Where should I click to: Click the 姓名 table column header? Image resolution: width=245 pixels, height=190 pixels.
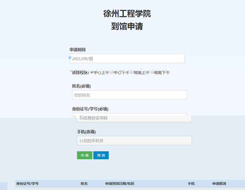[84, 184]
